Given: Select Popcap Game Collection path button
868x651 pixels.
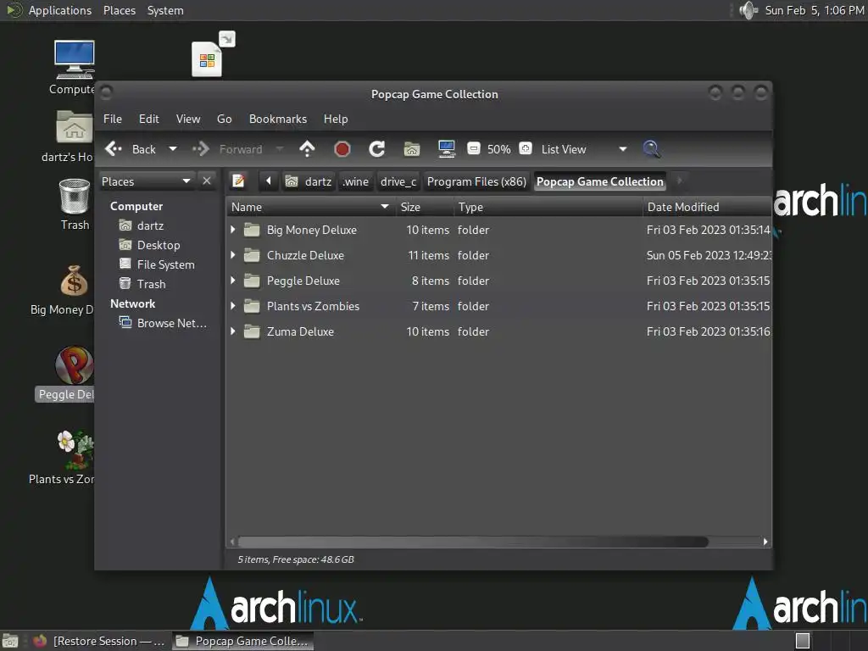Looking at the screenshot, I should click(x=599, y=181).
